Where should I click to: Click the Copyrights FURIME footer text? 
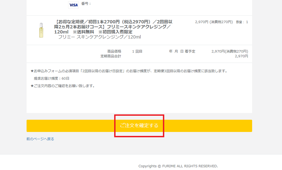coord(178,166)
